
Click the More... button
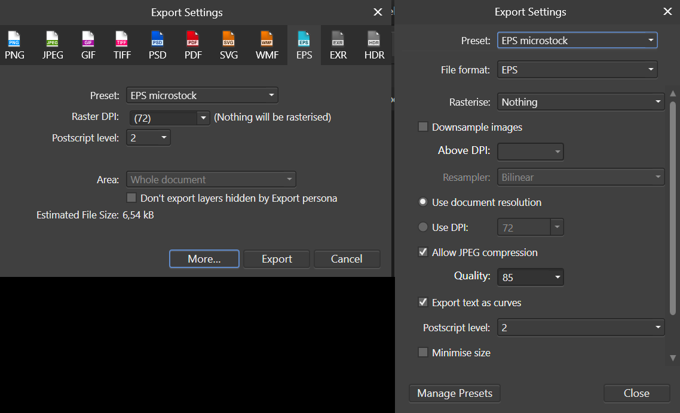pyautogui.click(x=204, y=258)
